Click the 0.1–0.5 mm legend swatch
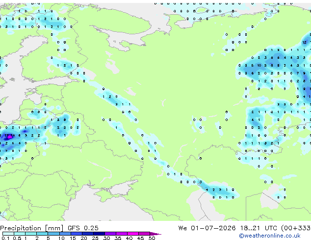 (8, 234)
